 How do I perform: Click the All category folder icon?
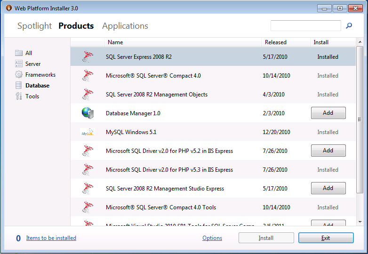tap(18, 53)
